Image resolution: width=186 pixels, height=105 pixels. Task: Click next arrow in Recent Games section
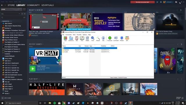click(x=181, y=44)
